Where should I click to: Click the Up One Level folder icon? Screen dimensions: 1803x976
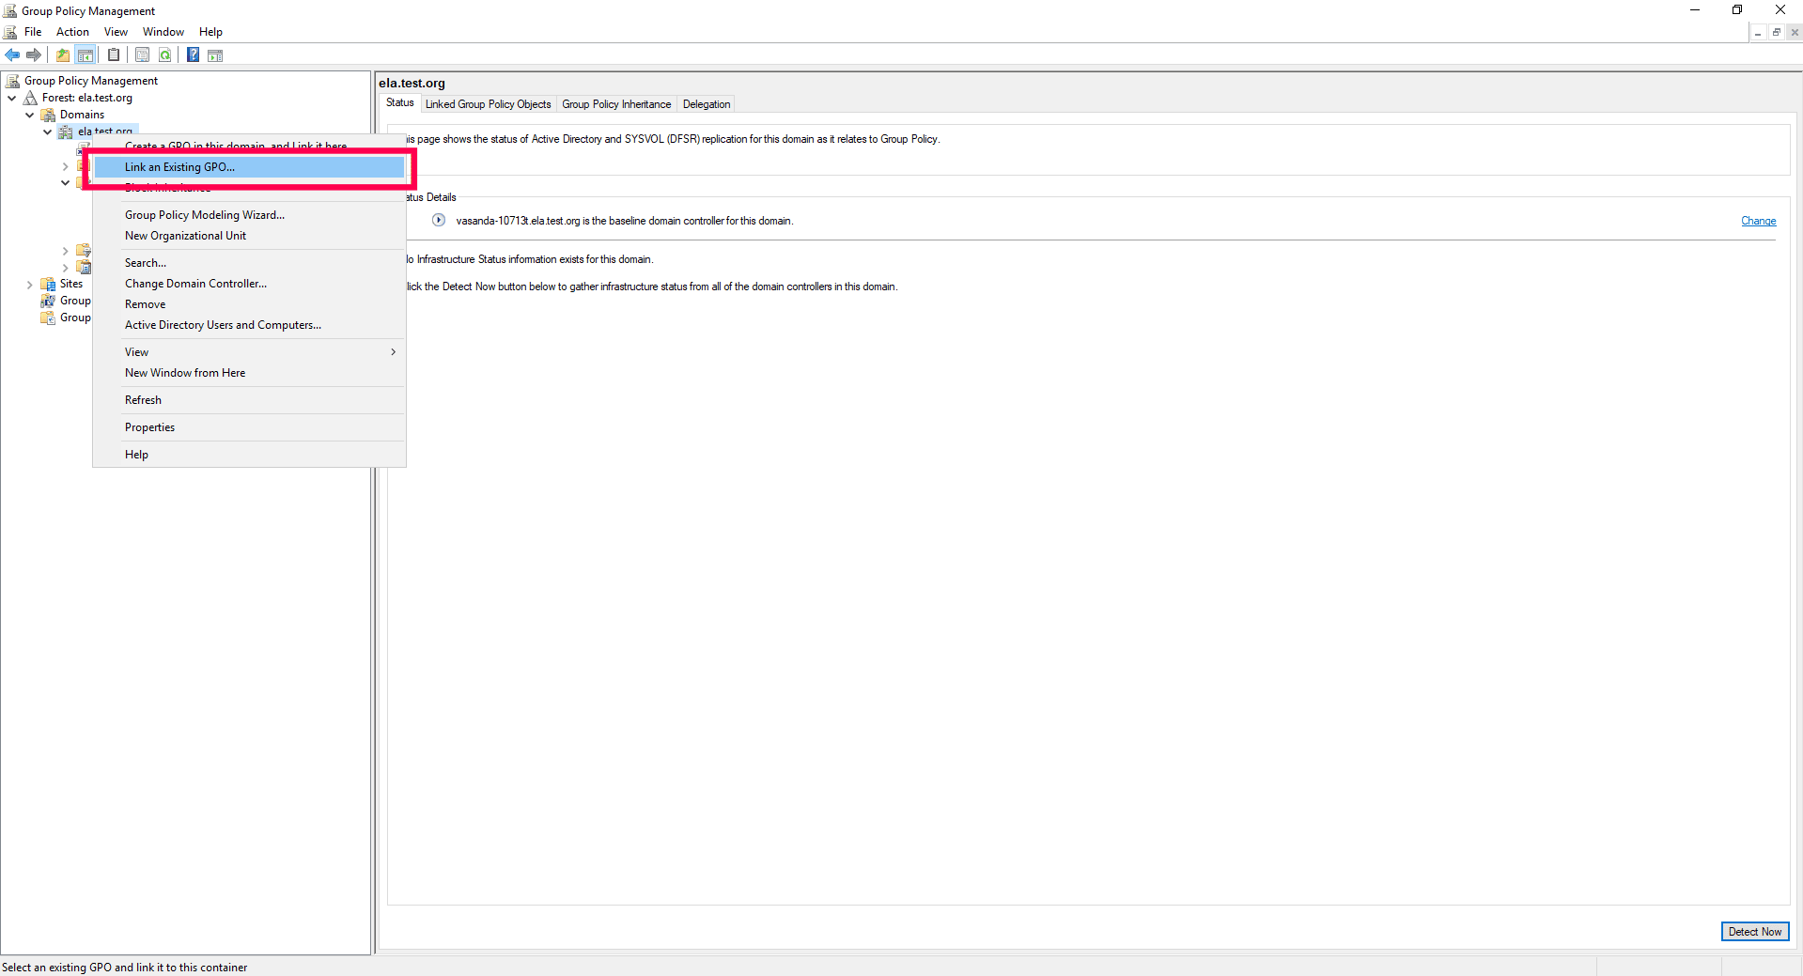[x=63, y=55]
